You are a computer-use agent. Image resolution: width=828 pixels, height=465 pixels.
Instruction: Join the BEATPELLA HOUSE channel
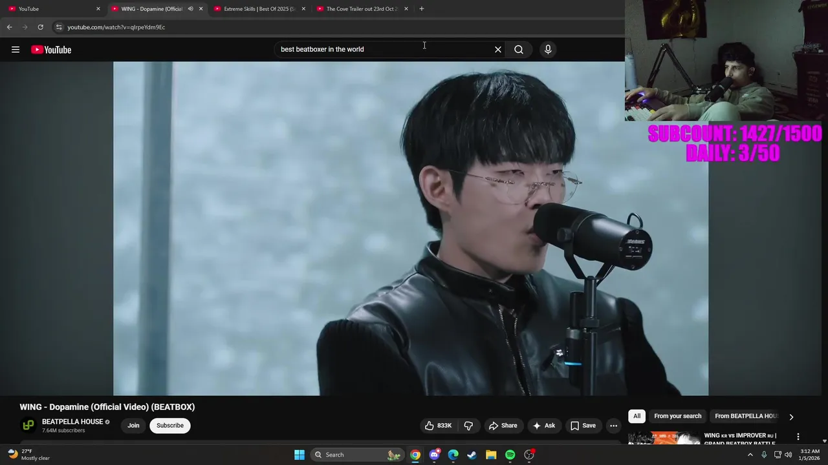tap(133, 426)
